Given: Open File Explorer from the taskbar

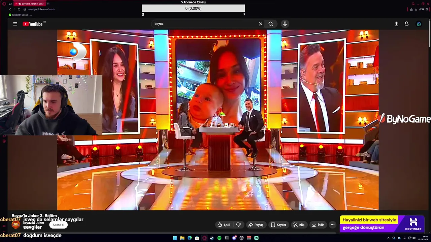Looking at the screenshot, I should point(182,238).
